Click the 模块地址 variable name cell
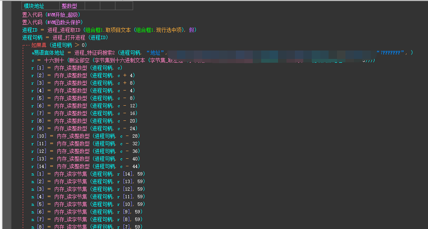Image resolution: width=428 pixels, height=229 pixels. [x=34, y=6]
